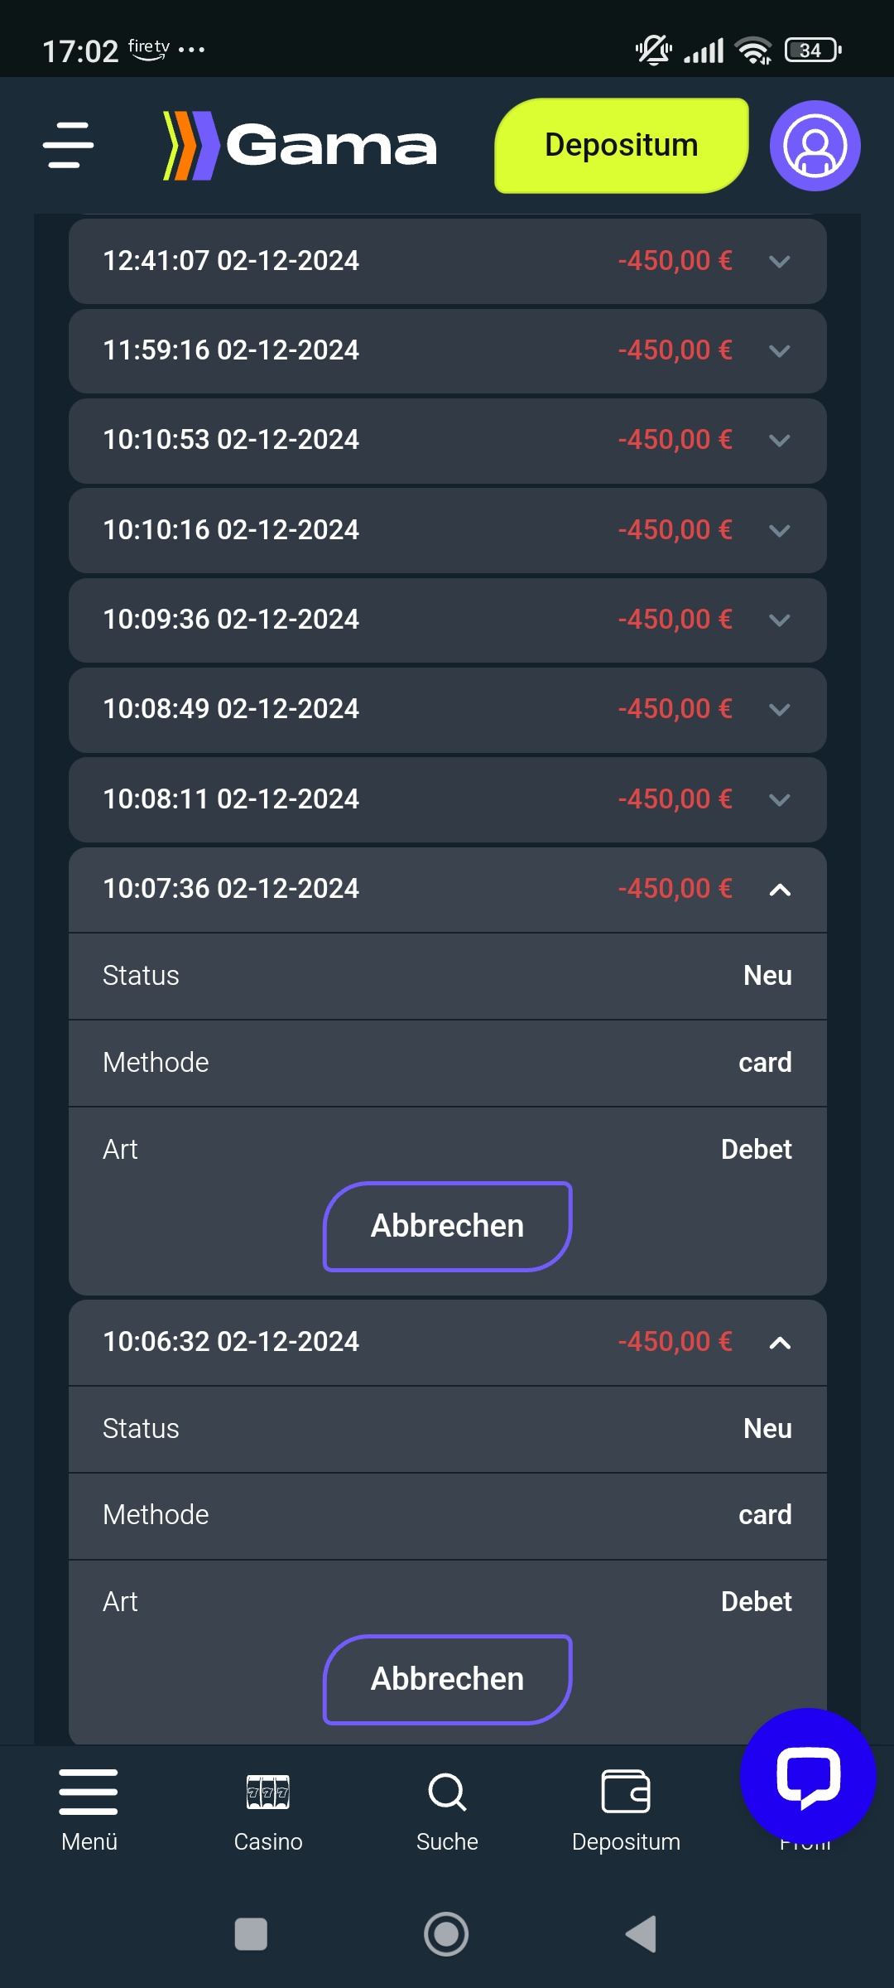This screenshot has height=1988, width=894.
Task: Cancel the 10:06:32 withdrawal with Abbrechen
Action: pos(447,1679)
